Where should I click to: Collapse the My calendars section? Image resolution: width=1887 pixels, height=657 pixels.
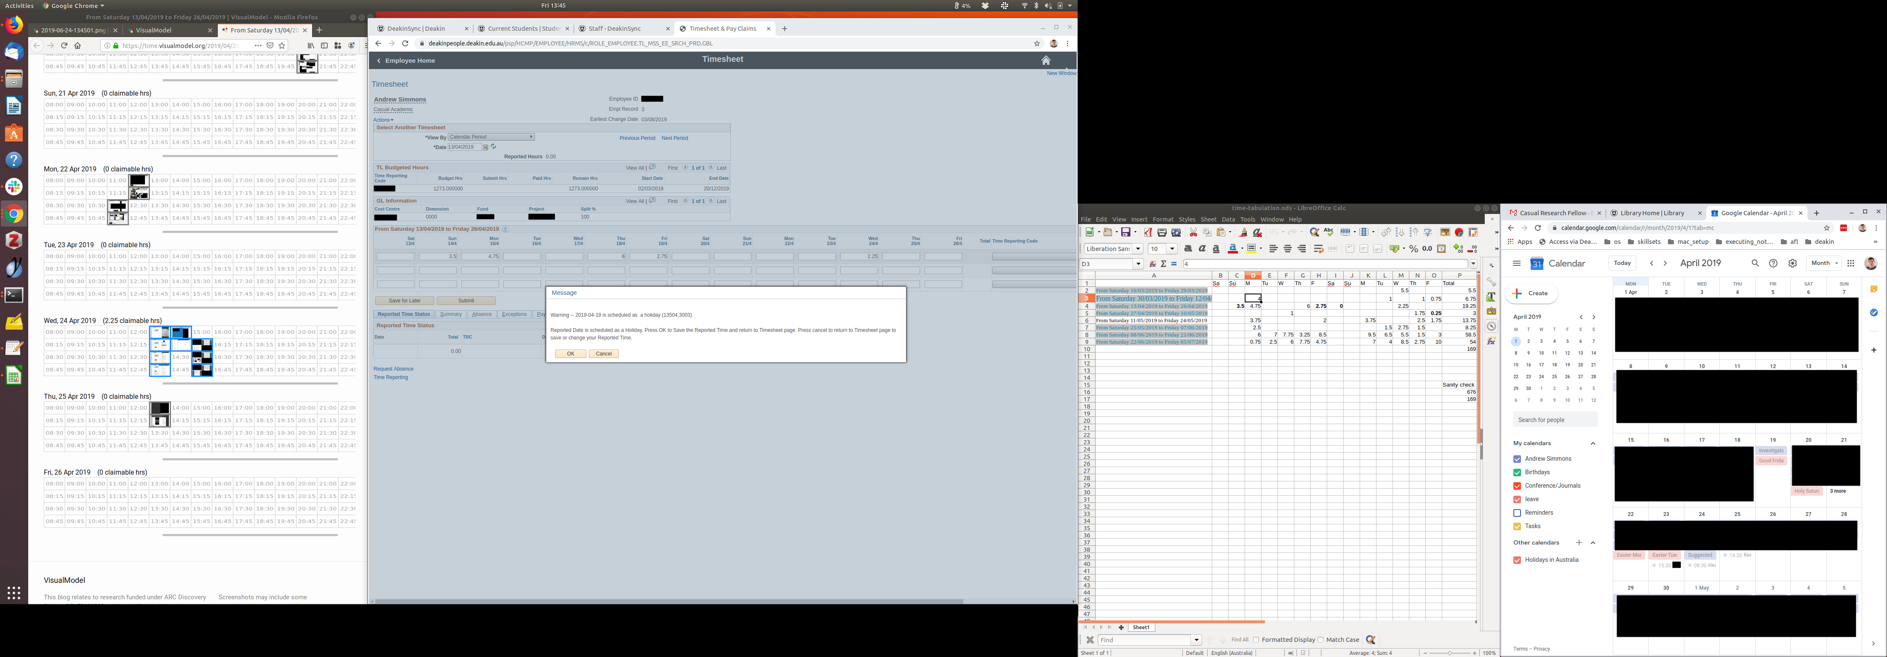[x=1593, y=443]
